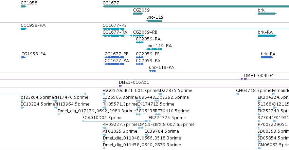Select the unc-119 gene arrow glyph
Screen dimensions: 289x150
pos(154,21)
